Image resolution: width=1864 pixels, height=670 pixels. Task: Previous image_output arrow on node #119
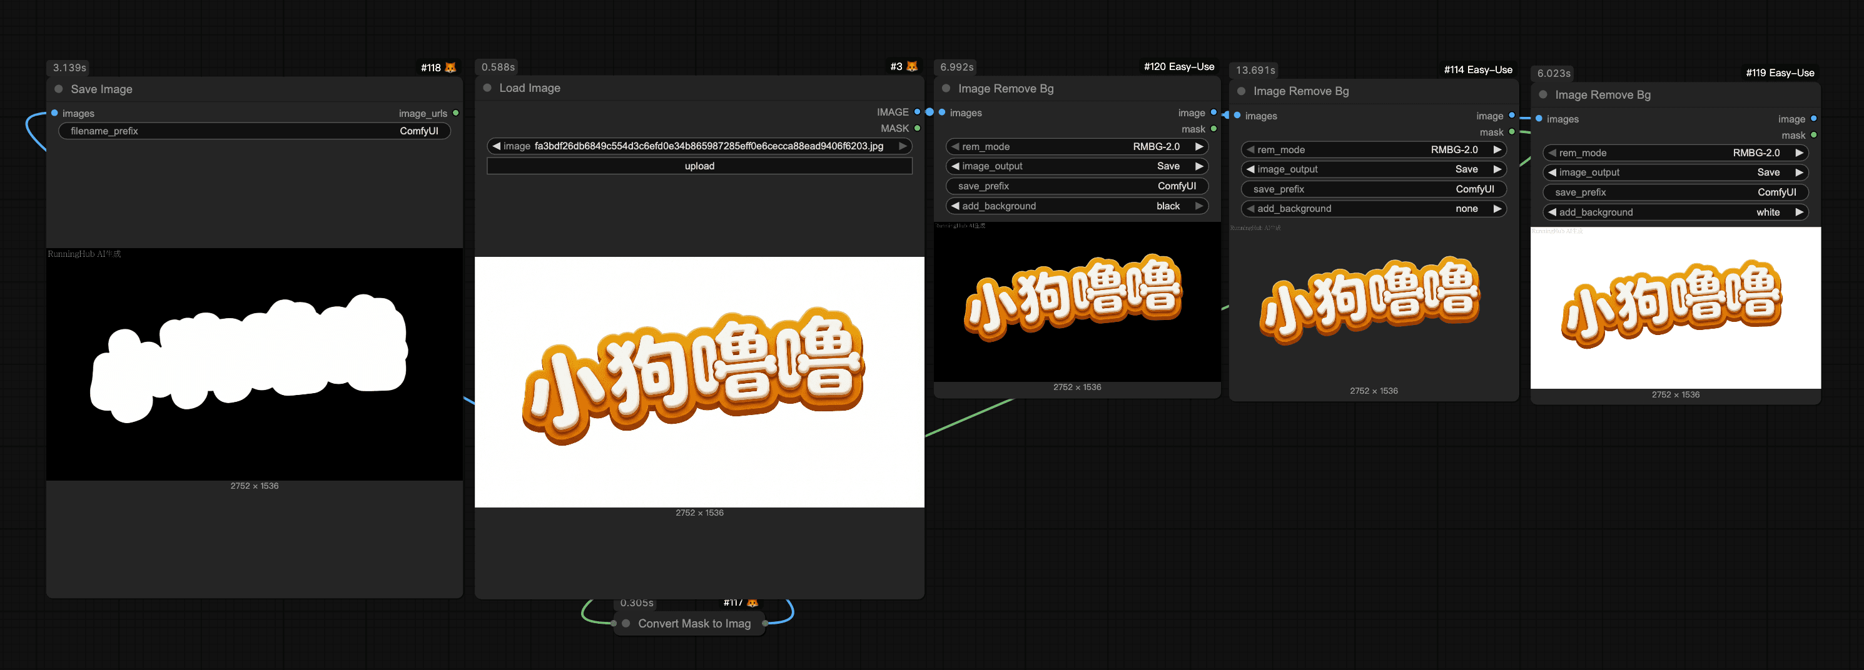pyautogui.click(x=1552, y=172)
